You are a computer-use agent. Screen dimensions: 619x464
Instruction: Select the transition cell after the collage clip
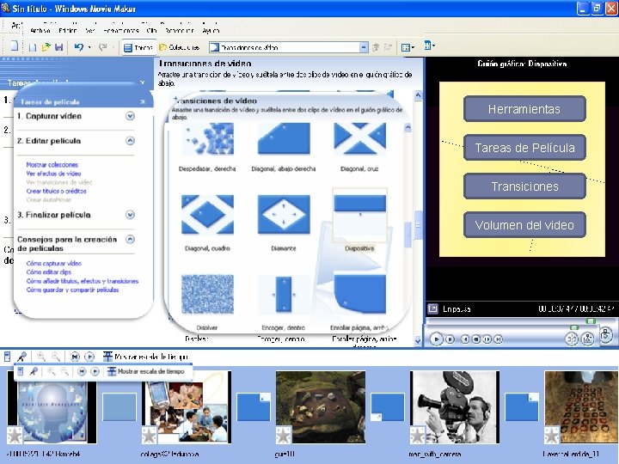254,406
